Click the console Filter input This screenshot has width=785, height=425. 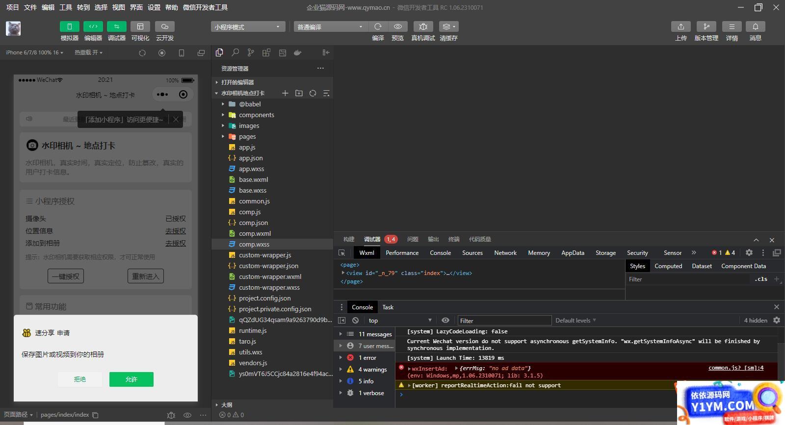(504, 321)
